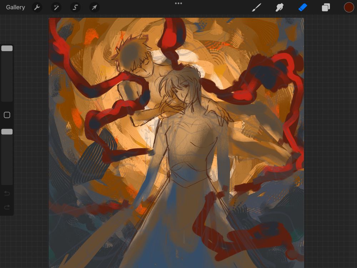Open the Selection tool

75,8
